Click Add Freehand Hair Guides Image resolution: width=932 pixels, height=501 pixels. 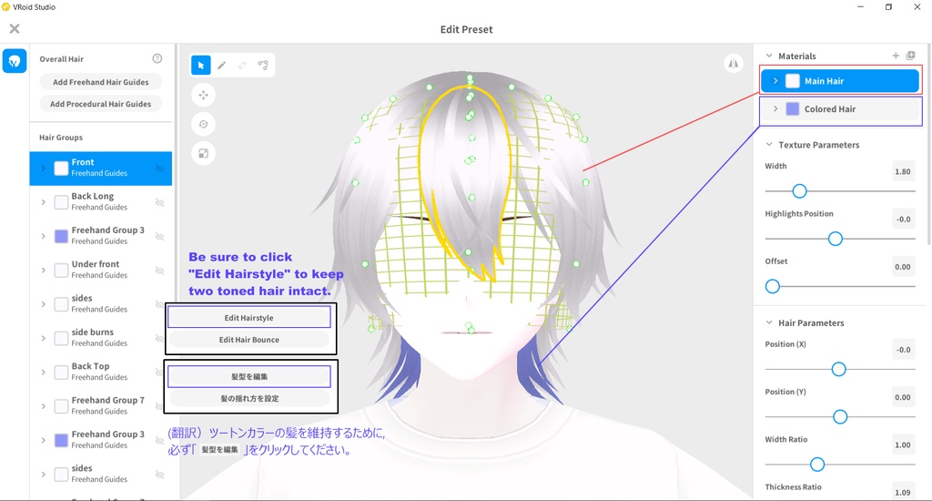pos(100,82)
